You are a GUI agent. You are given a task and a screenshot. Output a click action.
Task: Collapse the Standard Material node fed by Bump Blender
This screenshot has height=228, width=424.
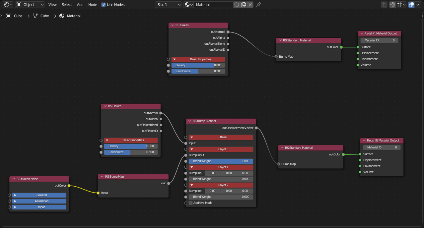pos(282,148)
